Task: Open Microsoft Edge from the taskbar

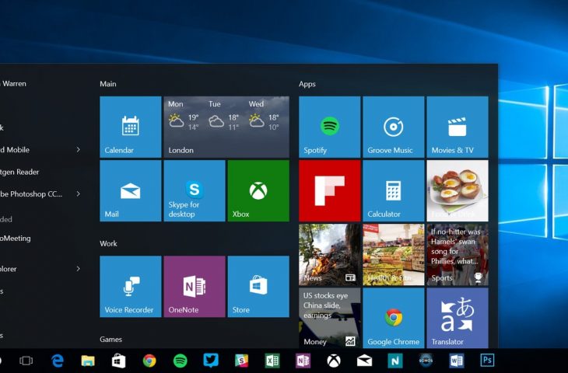Action: [x=58, y=361]
